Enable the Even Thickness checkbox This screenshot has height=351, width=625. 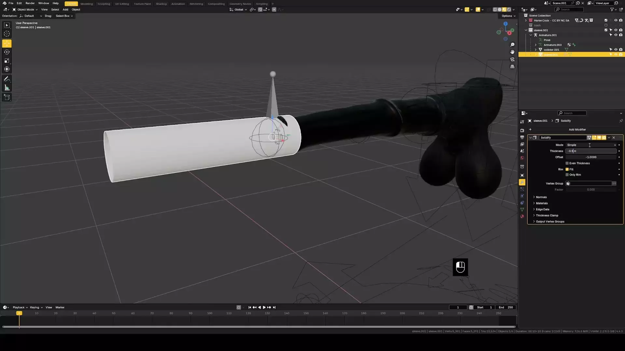(x=567, y=163)
